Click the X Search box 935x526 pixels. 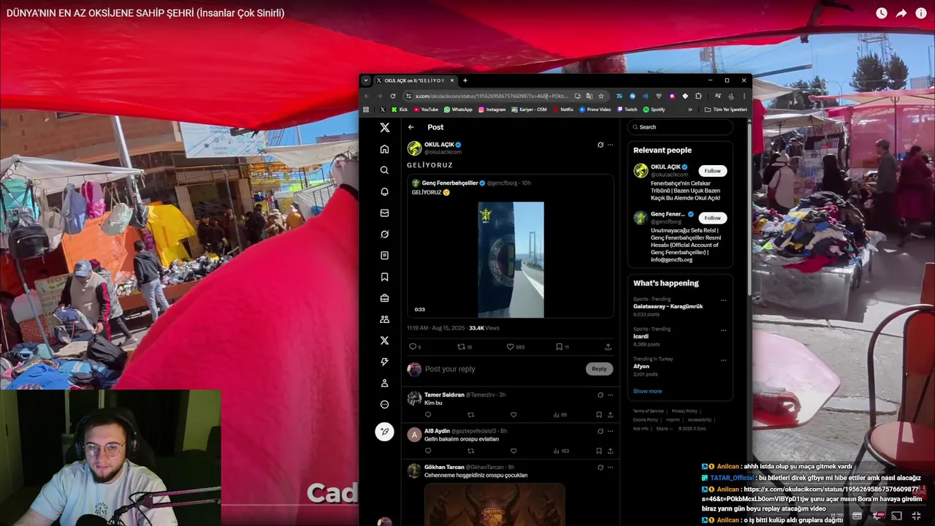pyautogui.click(x=680, y=127)
